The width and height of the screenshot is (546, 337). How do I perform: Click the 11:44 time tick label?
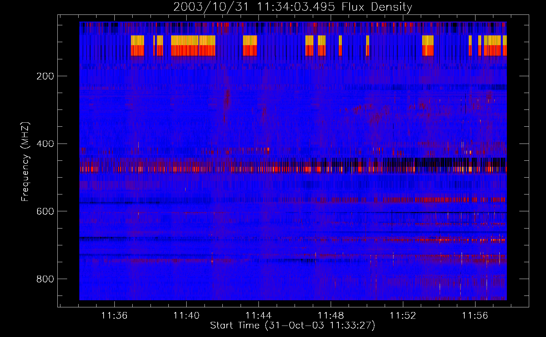point(258,316)
